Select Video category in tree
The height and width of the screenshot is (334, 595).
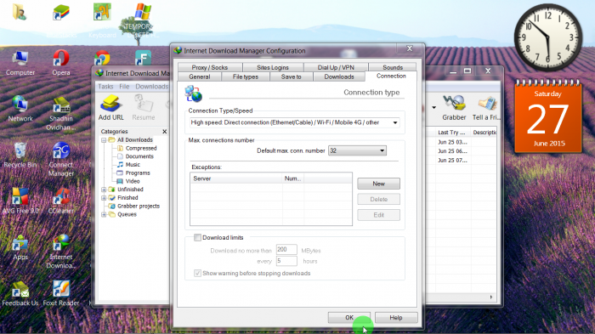133,181
